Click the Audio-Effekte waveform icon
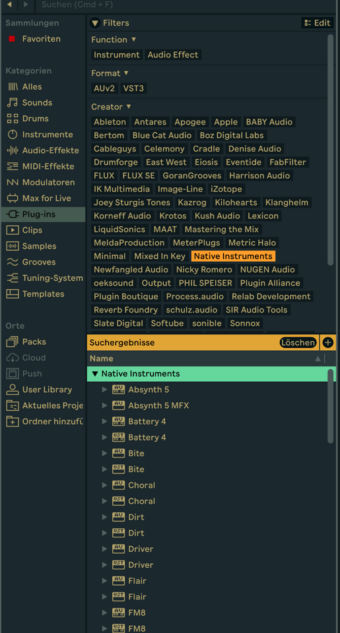The height and width of the screenshot is (633, 340). tap(13, 150)
